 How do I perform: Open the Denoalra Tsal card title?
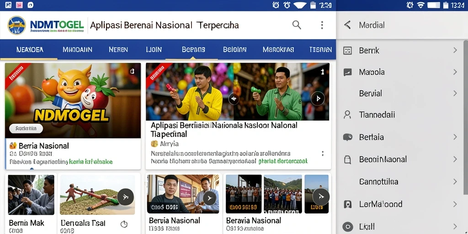[x=83, y=223]
